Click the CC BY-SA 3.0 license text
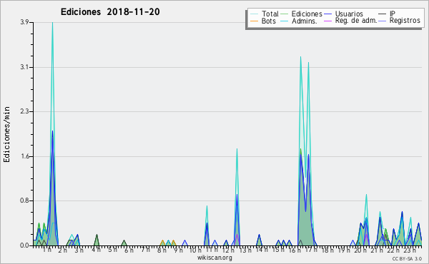The width and height of the screenshot is (429, 264). (x=407, y=258)
